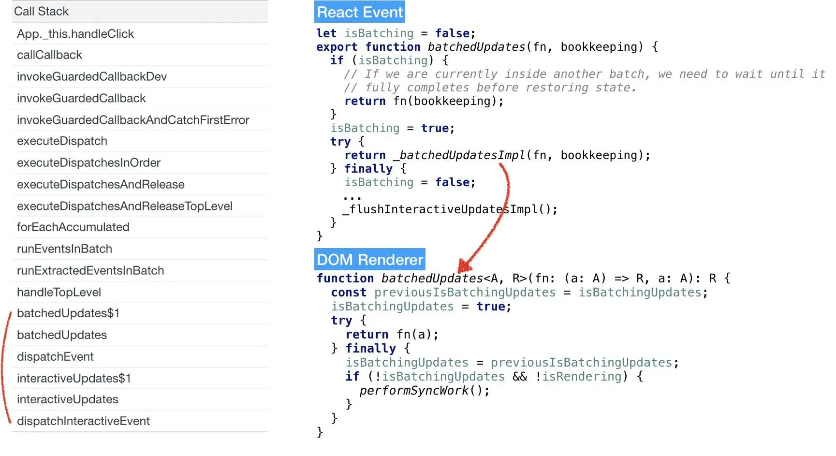The height and width of the screenshot is (456, 836).
Task: Click the Call Stack panel header
Action: pos(140,11)
